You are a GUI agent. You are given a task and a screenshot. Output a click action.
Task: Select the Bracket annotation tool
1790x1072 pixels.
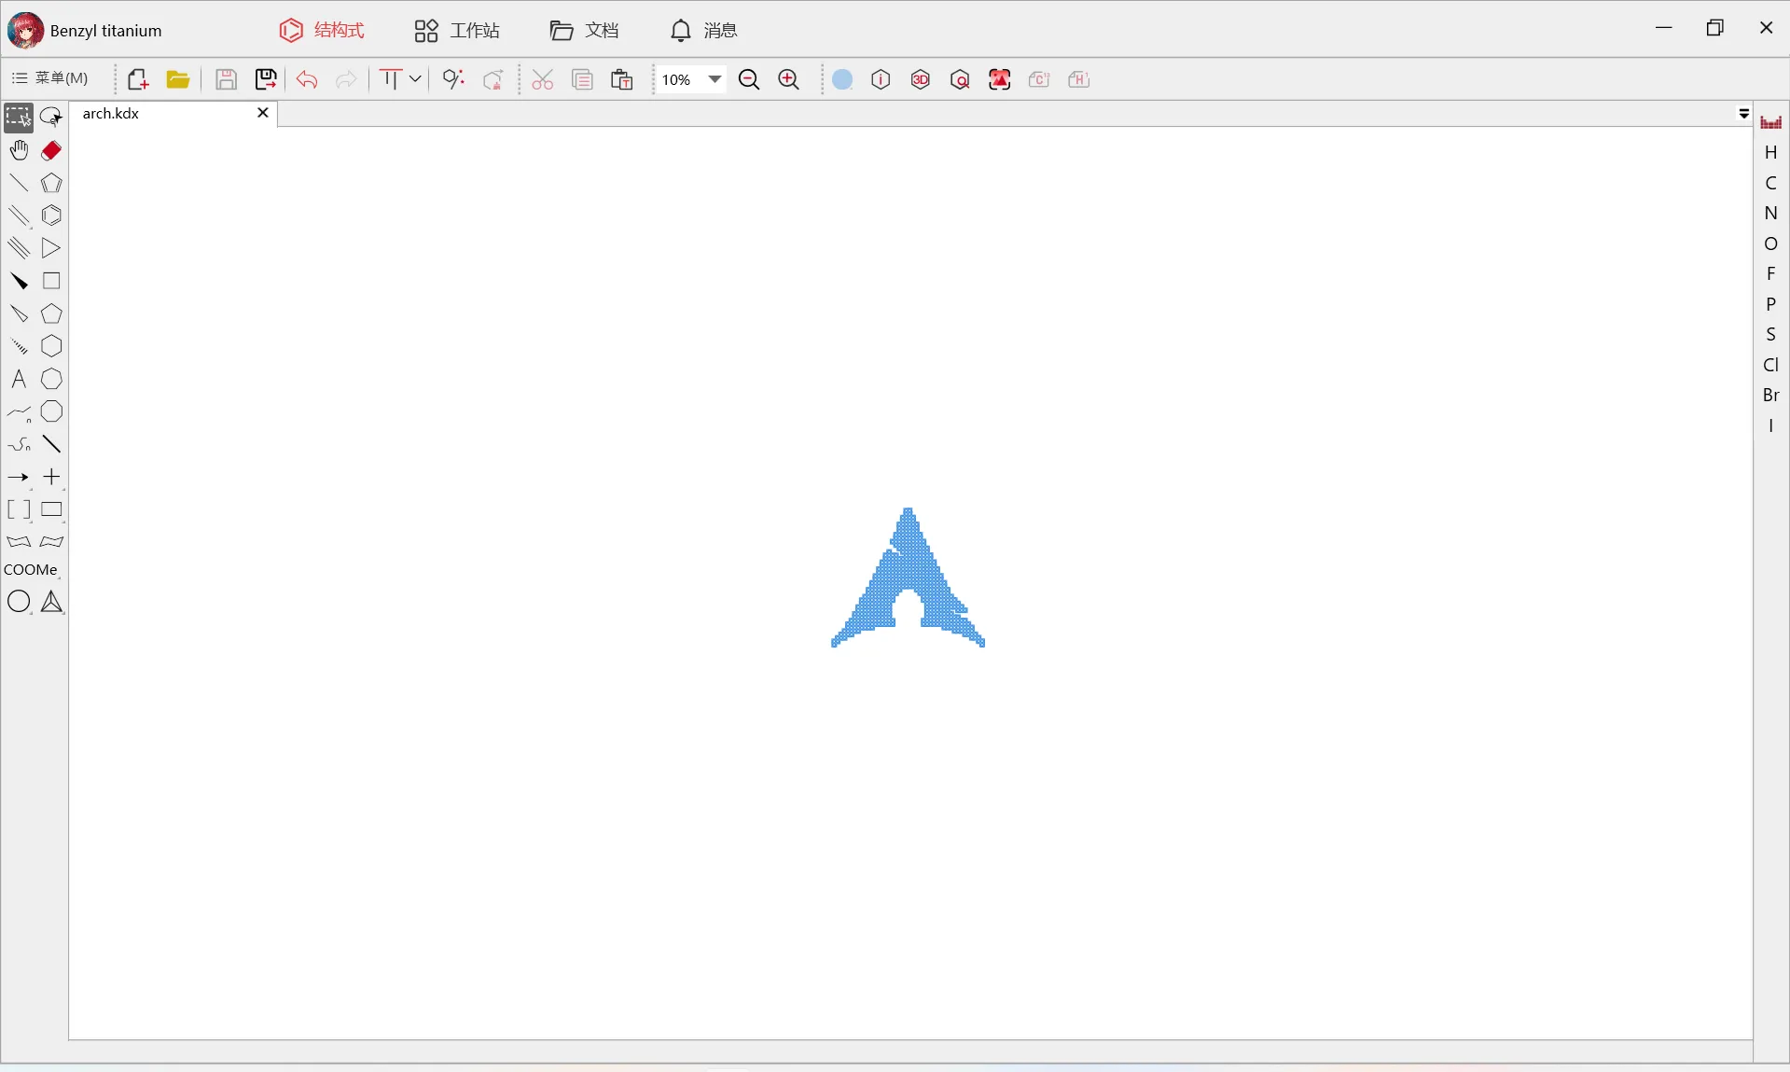[19, 510]
